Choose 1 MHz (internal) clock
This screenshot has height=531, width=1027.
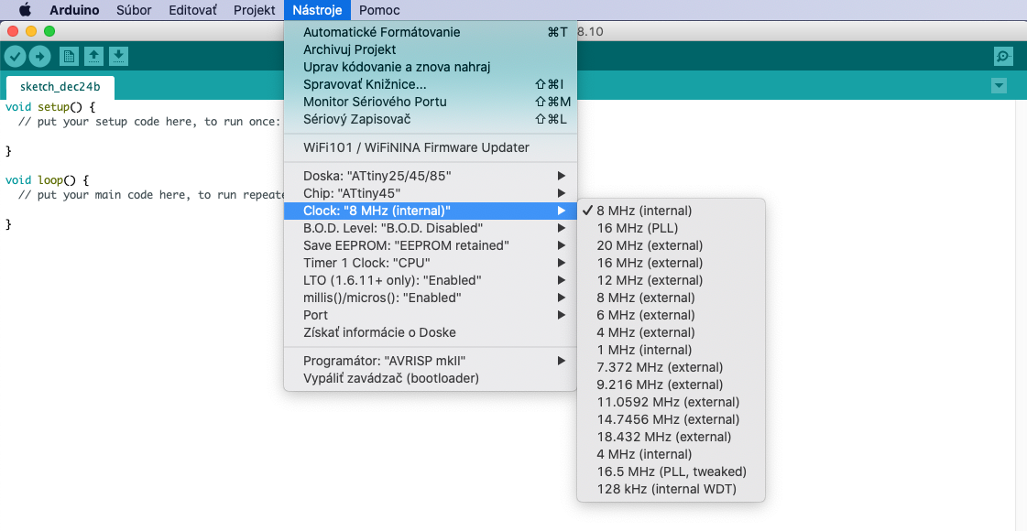point(644,350)
